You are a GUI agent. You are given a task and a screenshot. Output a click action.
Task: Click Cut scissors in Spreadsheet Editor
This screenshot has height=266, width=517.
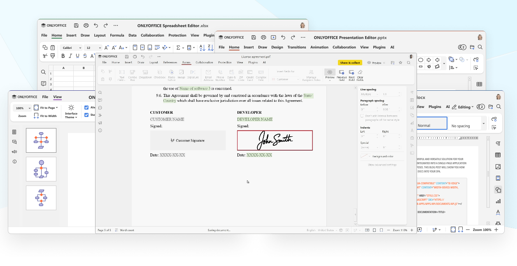pos(45,56)
